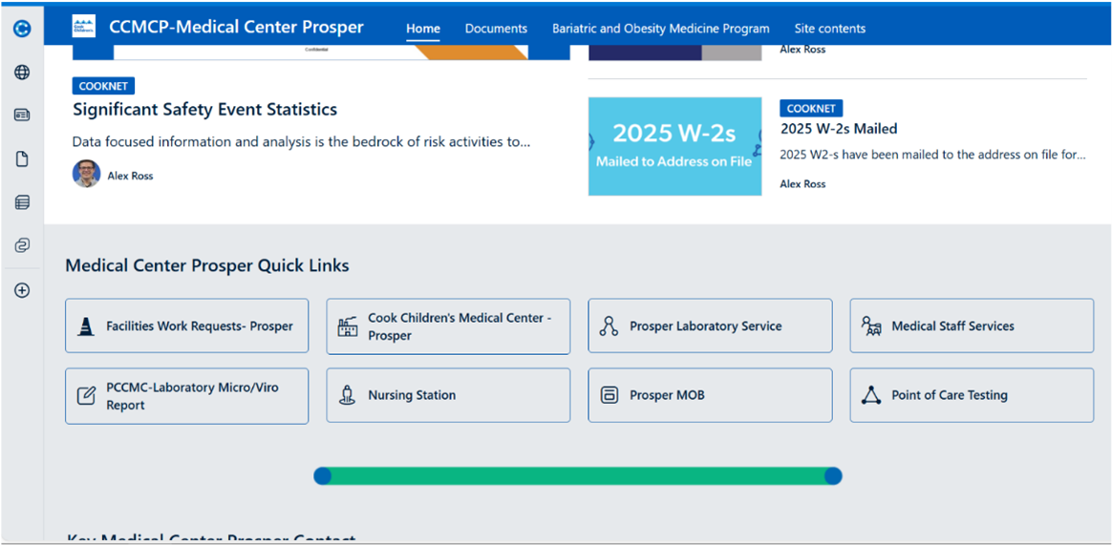Open Prosper MOB quick link

710,395
